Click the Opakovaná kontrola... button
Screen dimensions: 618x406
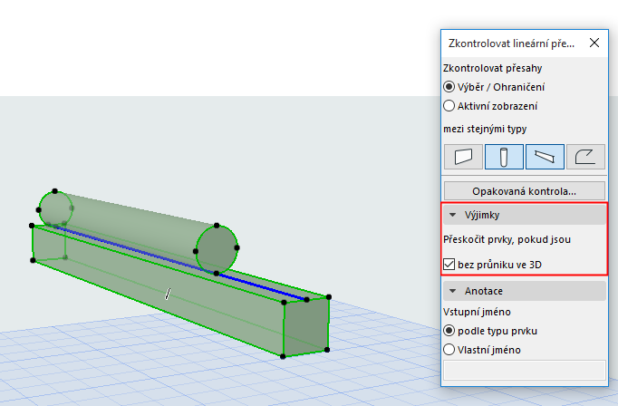coord(524,191)
